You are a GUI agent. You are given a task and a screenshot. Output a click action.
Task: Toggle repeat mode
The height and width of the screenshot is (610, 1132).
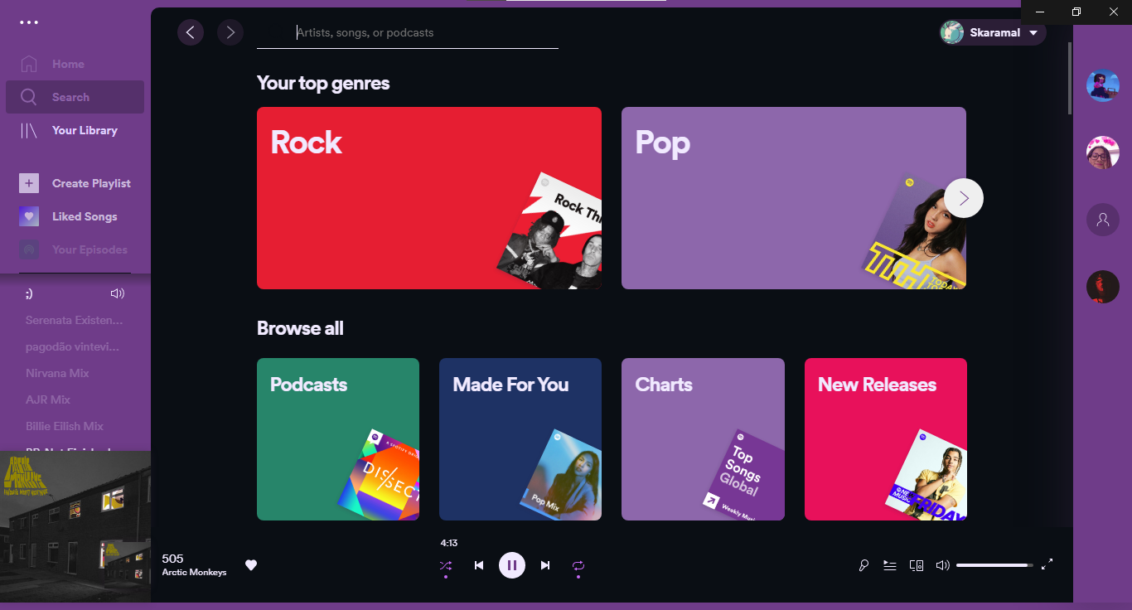click(578, 565)
